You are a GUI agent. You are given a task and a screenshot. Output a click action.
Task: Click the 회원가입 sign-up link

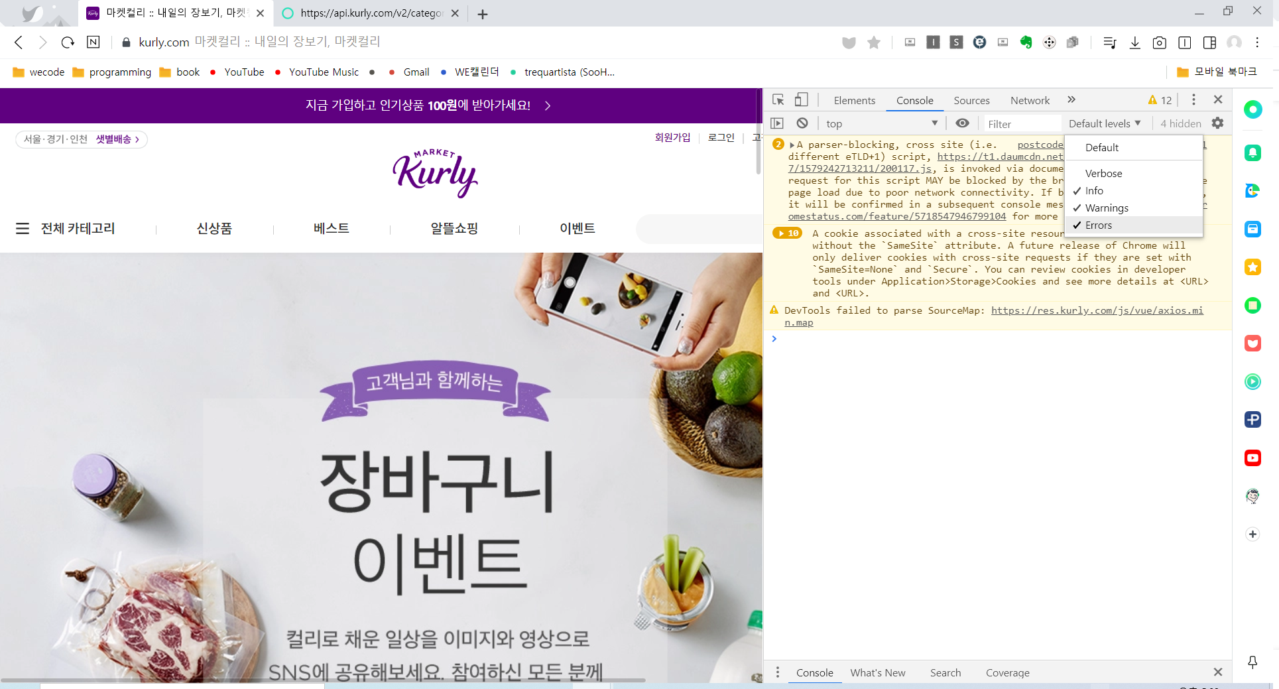coord(672,137)
